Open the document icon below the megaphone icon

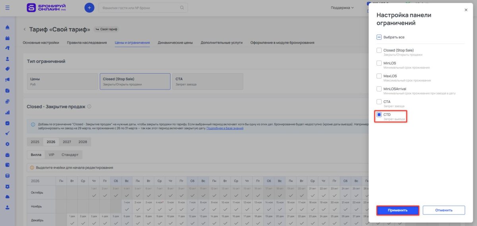tap(8, 90)
